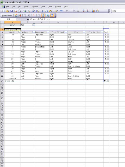
Task: Open the Play Direction filter dropdown
Action: (102, 32)
